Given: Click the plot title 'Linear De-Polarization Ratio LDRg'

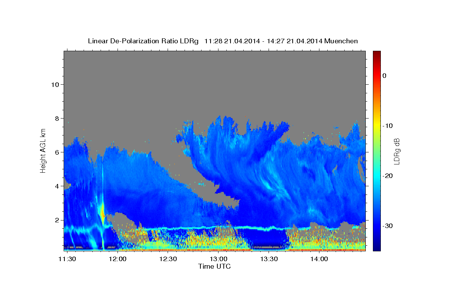Looking at the screenshot, I should coord(143,41).
